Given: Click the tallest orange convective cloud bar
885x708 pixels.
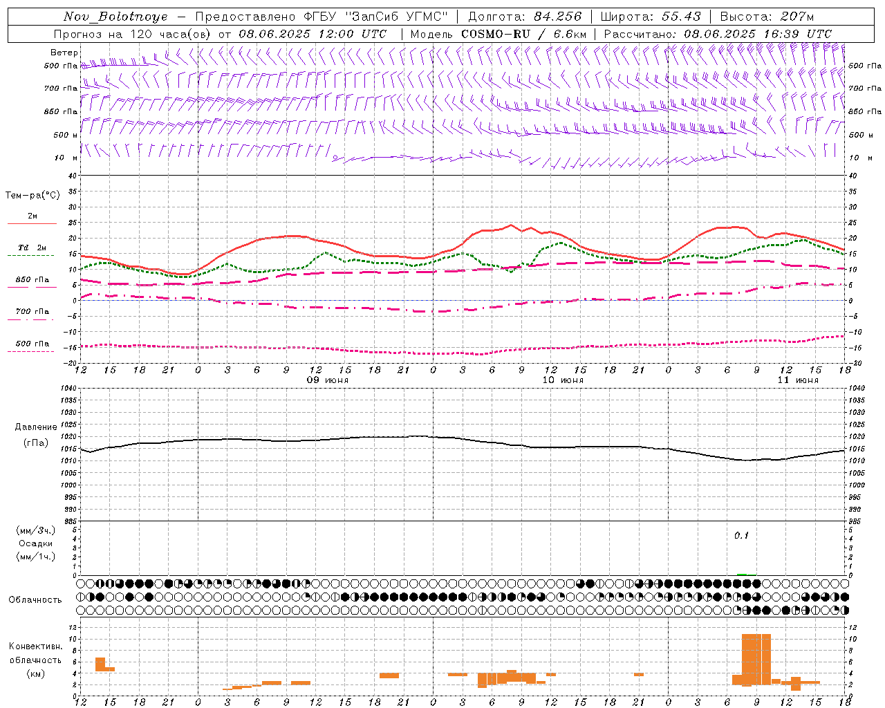Looking at the screenshot, I should (756, 659).
